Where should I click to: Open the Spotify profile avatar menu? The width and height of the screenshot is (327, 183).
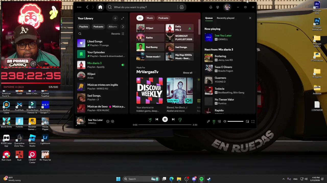pyautogui.click(x=227, y=7)
